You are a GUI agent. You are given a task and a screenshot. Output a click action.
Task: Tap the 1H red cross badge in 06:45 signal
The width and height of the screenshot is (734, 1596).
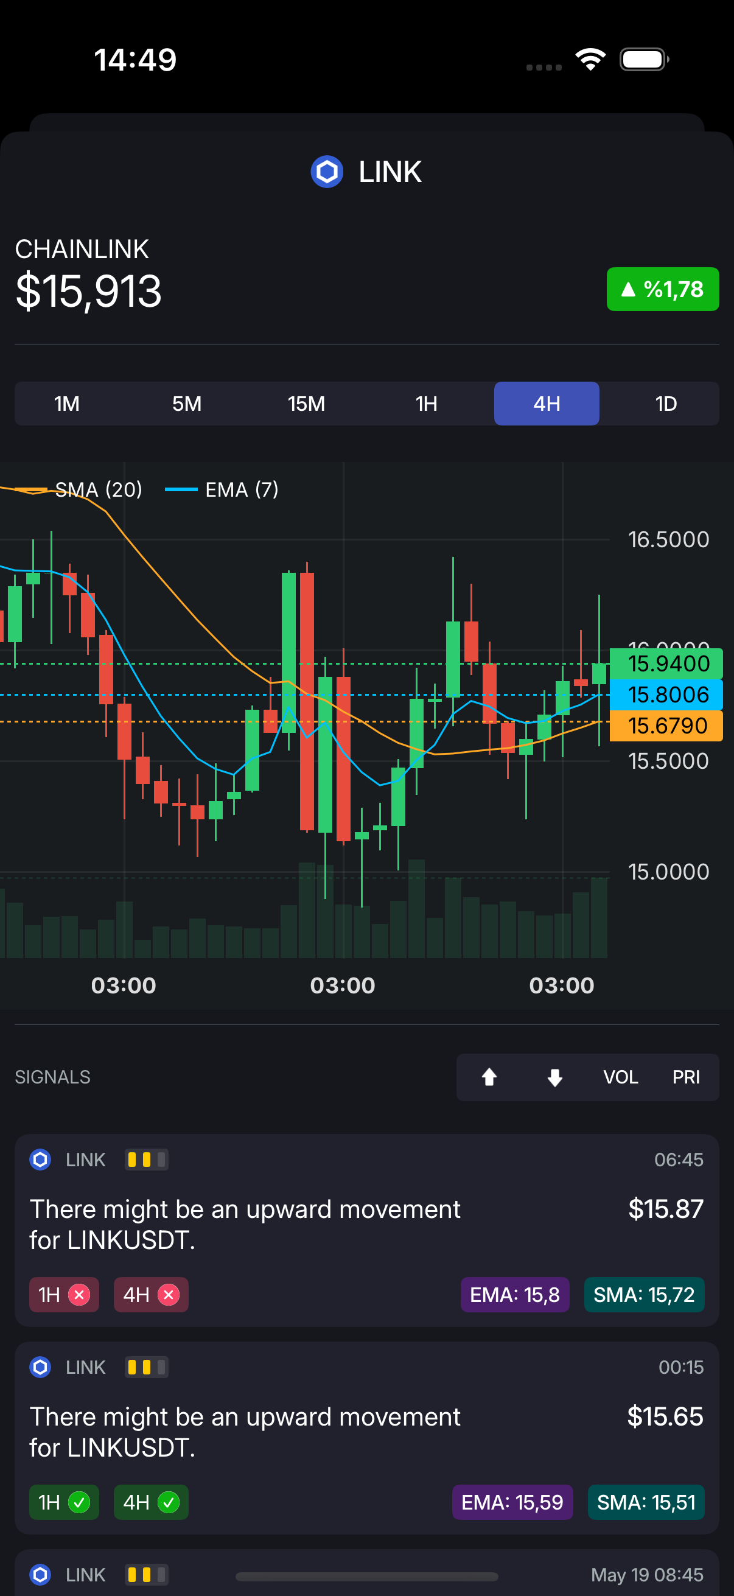pos(64,1295)
